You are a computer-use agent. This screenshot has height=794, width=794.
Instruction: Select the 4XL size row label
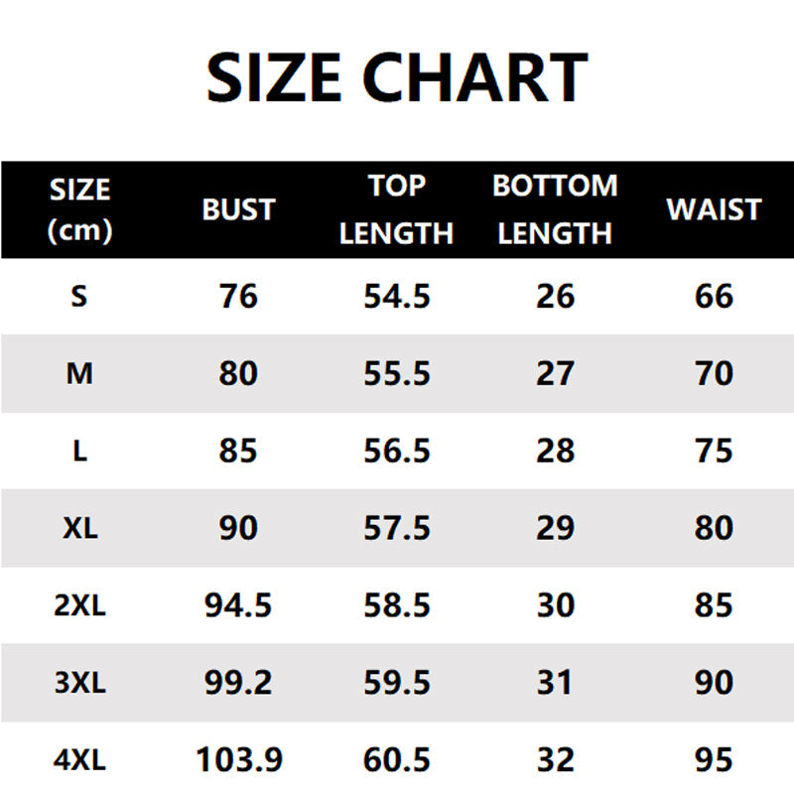(x=79, y=760)
